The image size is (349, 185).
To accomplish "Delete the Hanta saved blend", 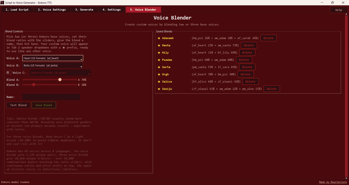I will tap(249, 45).
